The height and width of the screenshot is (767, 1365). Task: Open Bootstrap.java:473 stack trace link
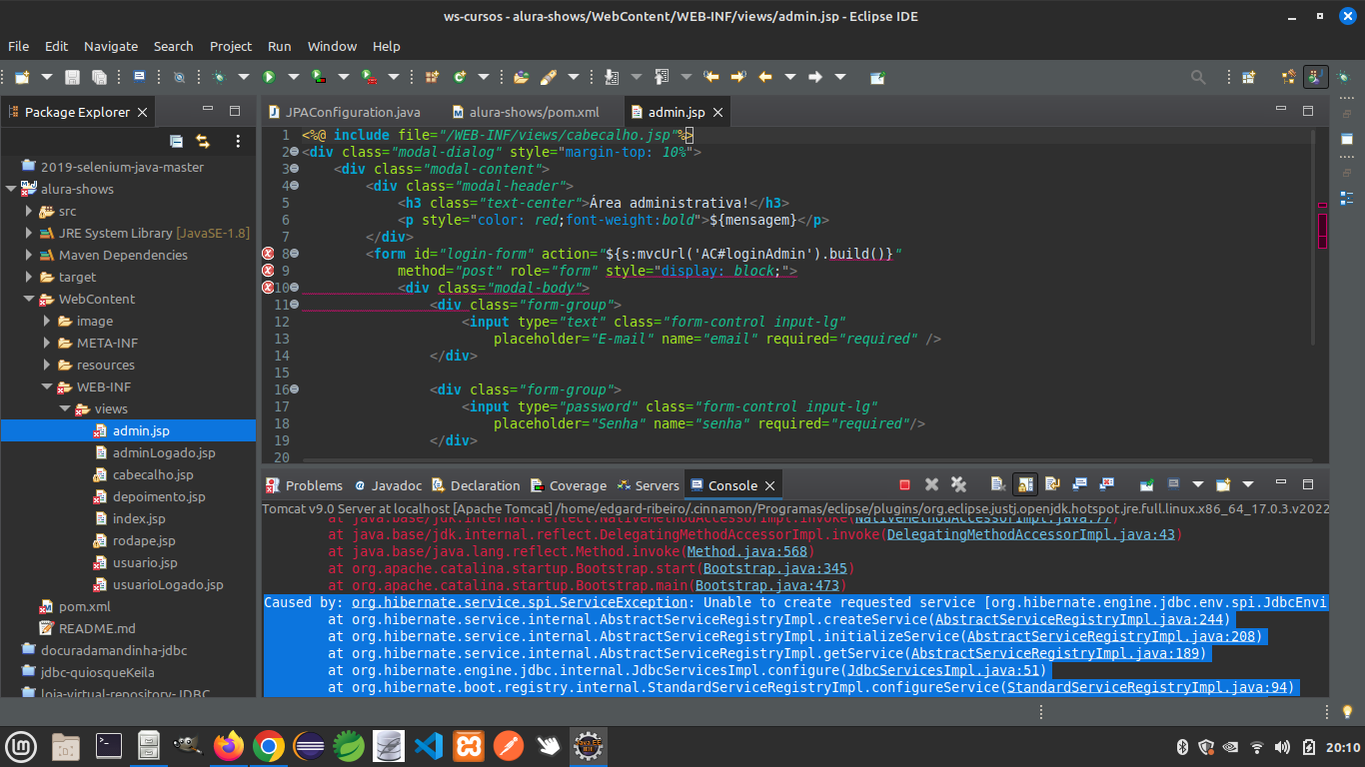click(767, 585)
